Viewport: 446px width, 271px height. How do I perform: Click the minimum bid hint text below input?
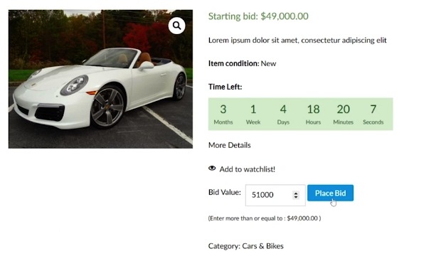[265, 218]
